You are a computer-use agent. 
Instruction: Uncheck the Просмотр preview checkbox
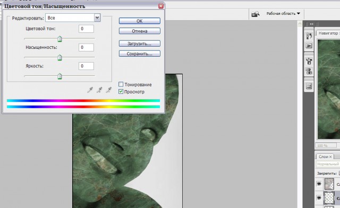coord(121,91)
